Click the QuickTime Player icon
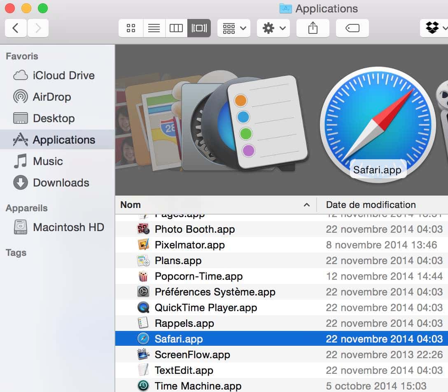This screenshot has height=392, width=448. [143, 307]
